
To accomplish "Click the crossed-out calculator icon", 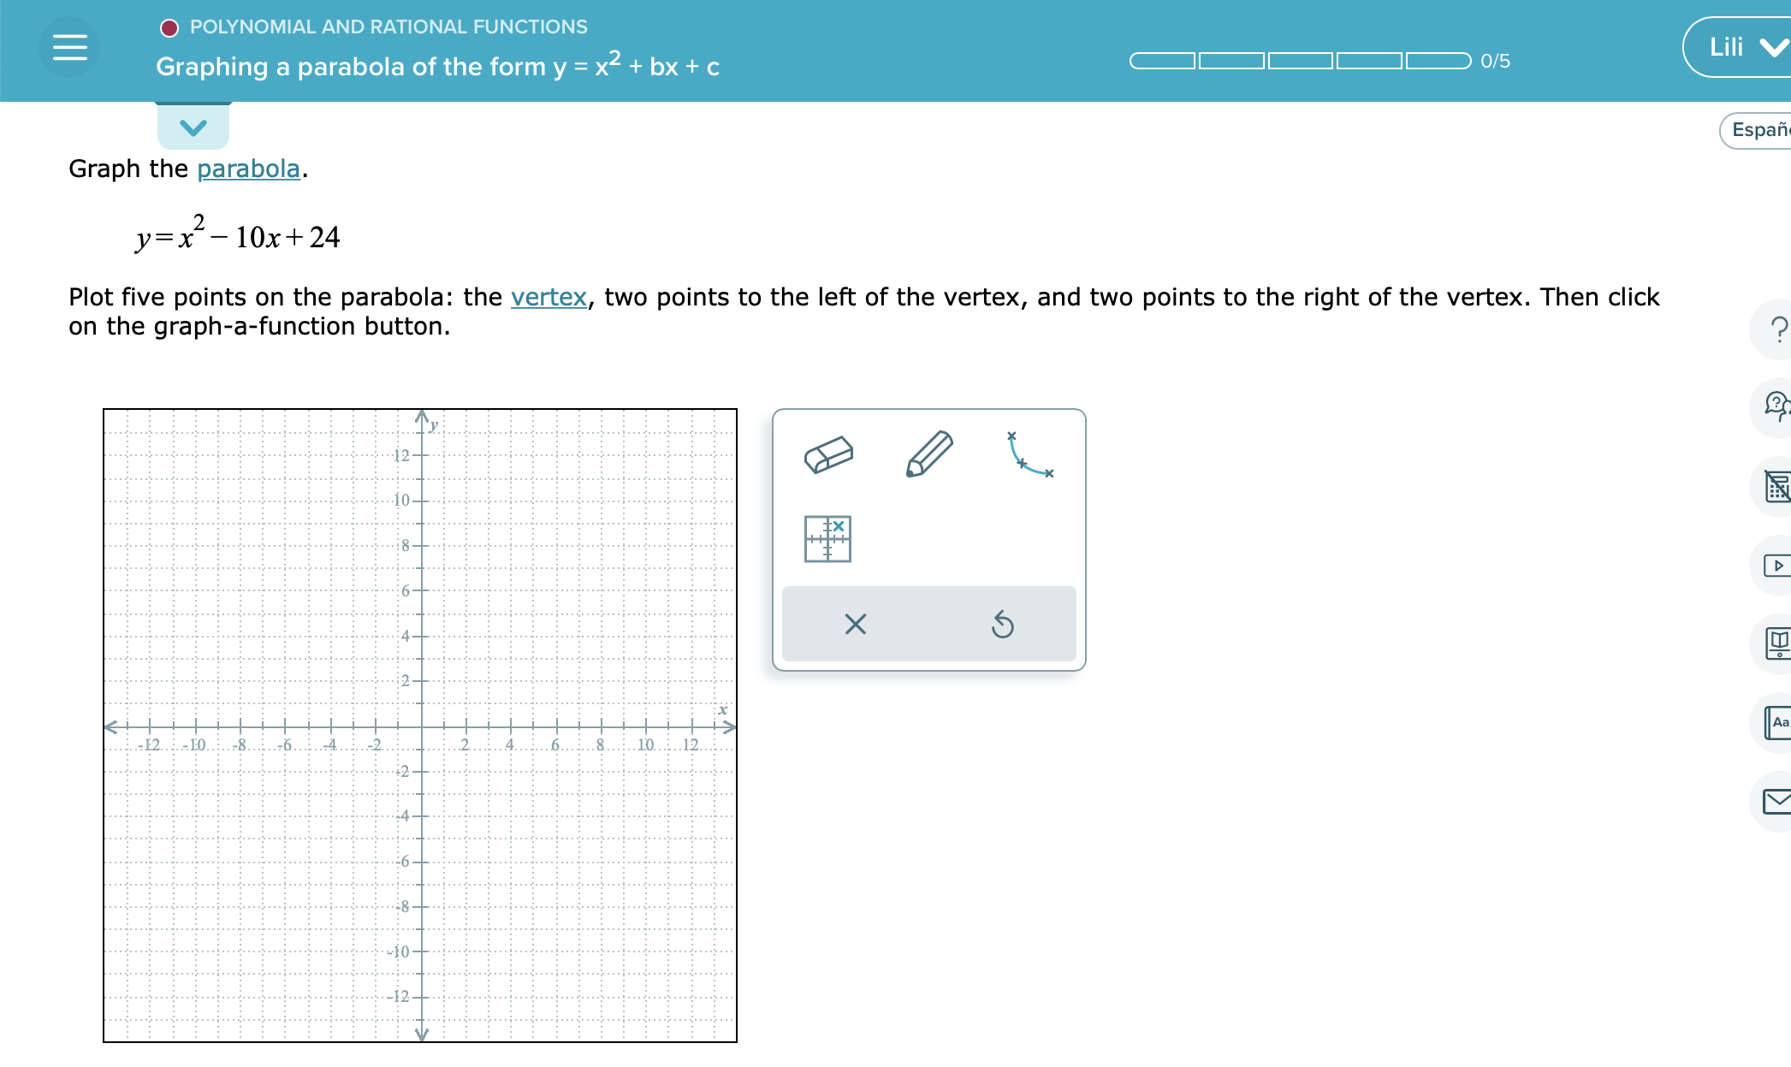I will pos(1777,488).
